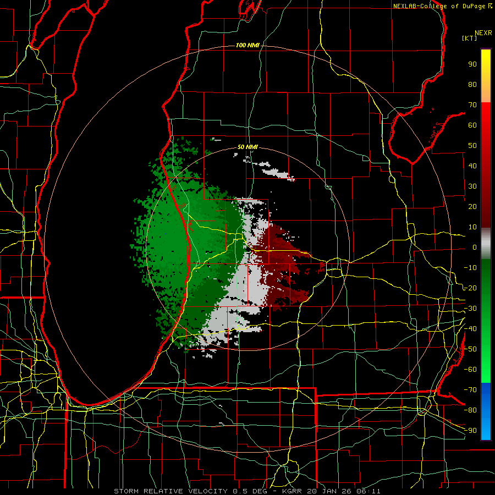The image size is (495, 495).
Task: Click the 50 NMI range ring label
Action: click(x=248, y=147)
